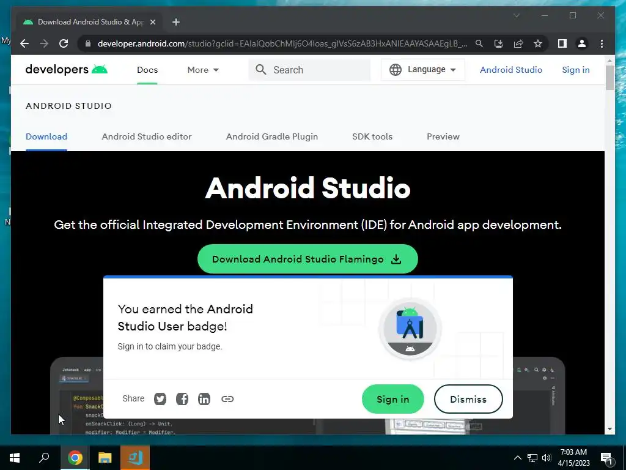Install app icon in address bar

[499, 43]
